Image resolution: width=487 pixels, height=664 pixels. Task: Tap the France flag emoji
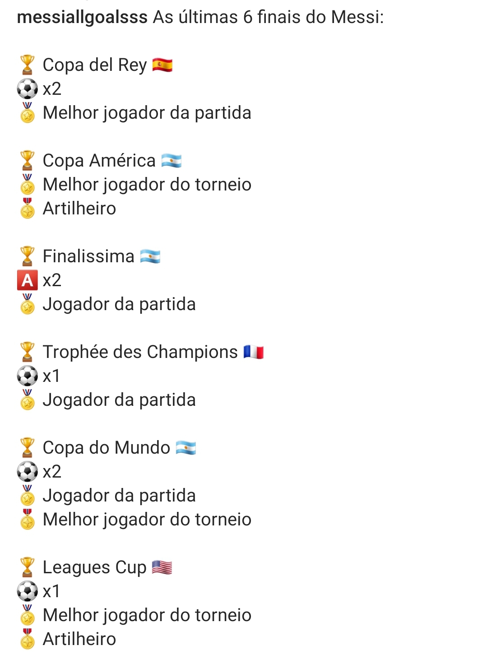[x=254, y=352]
